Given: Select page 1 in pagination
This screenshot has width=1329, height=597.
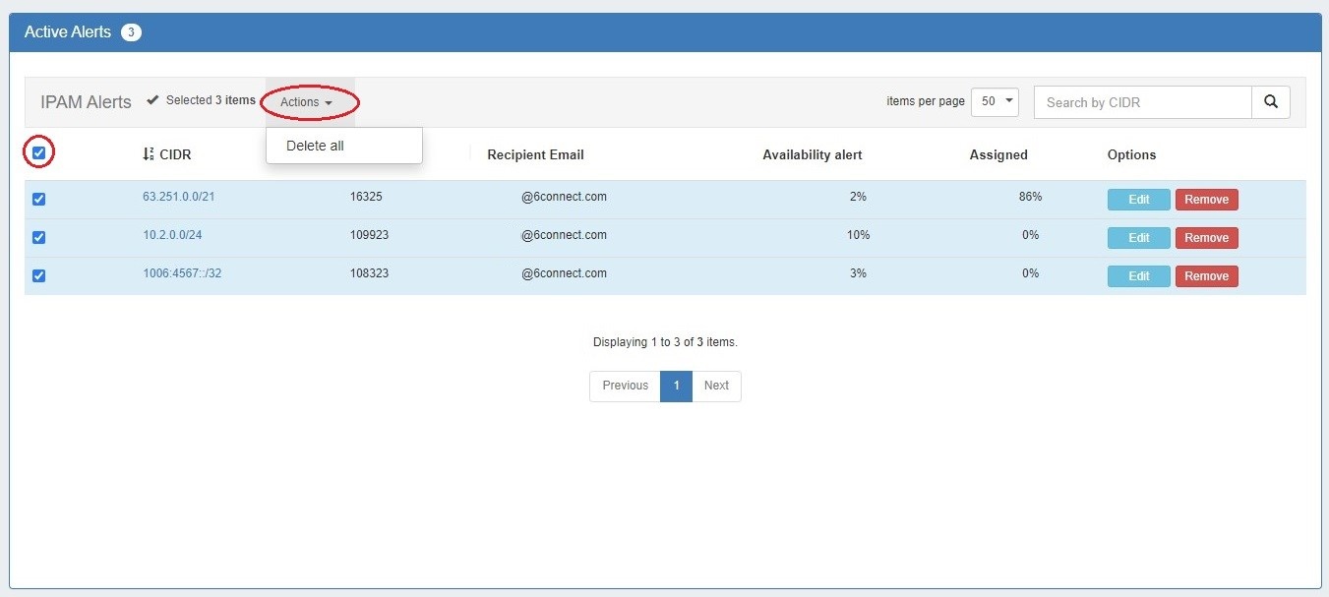Looking at the screenshot, I should pos(676,386).
